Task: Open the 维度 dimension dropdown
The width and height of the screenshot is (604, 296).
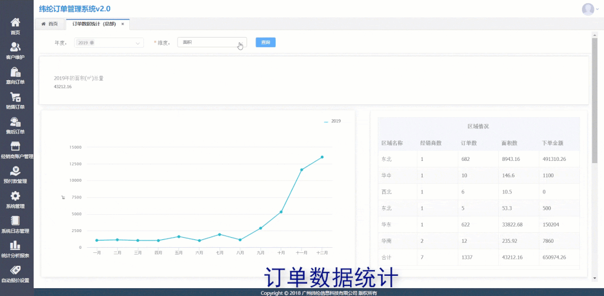Action: click(212, 43)
